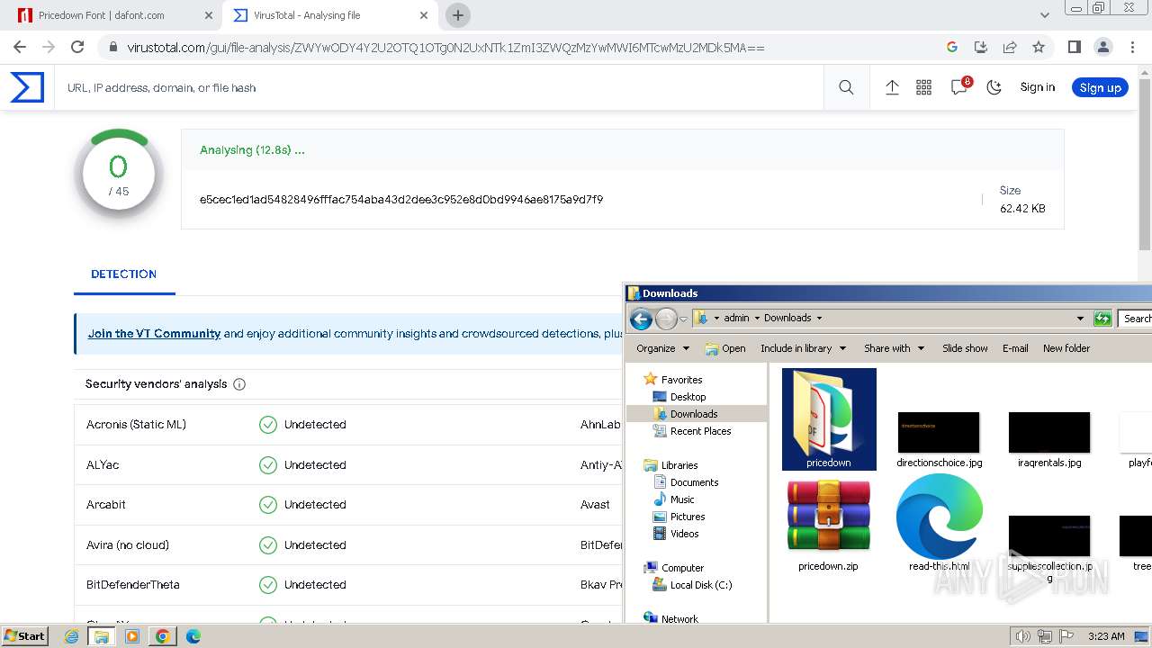Open the notifications icon with badge 8
This screenshot has width=1152, height=648.
[960, 86]
